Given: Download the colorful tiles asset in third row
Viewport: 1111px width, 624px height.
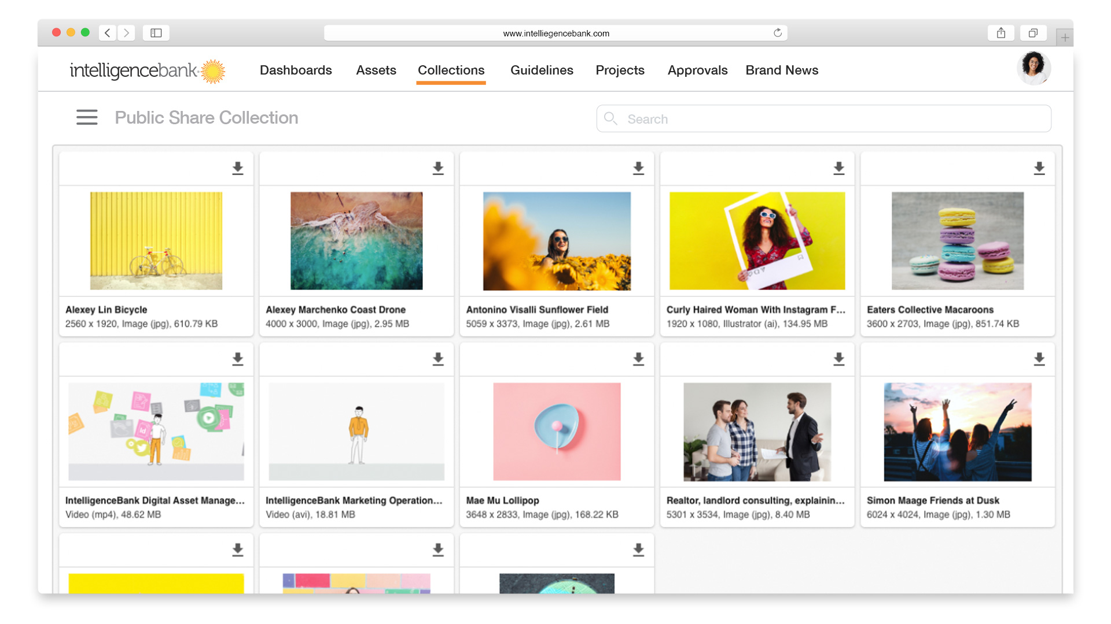Looking at the screenshot, I should [x=438, y=549].
